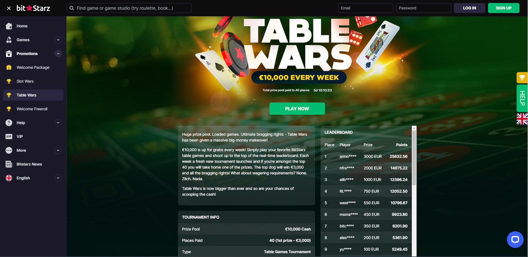Click the UK flag language icon on right edge
Image resolution: width=528 pixels, height=257 pixels.
click(522, 119)
